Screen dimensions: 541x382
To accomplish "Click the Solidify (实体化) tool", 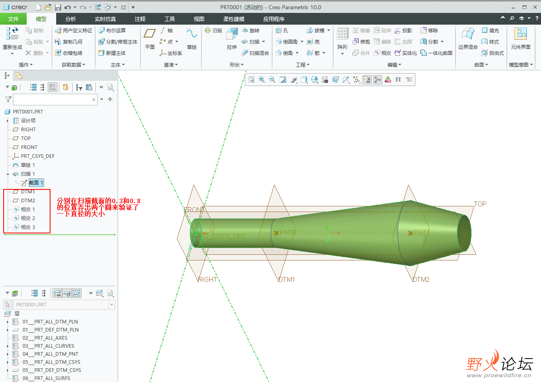I will coord(406,53).
